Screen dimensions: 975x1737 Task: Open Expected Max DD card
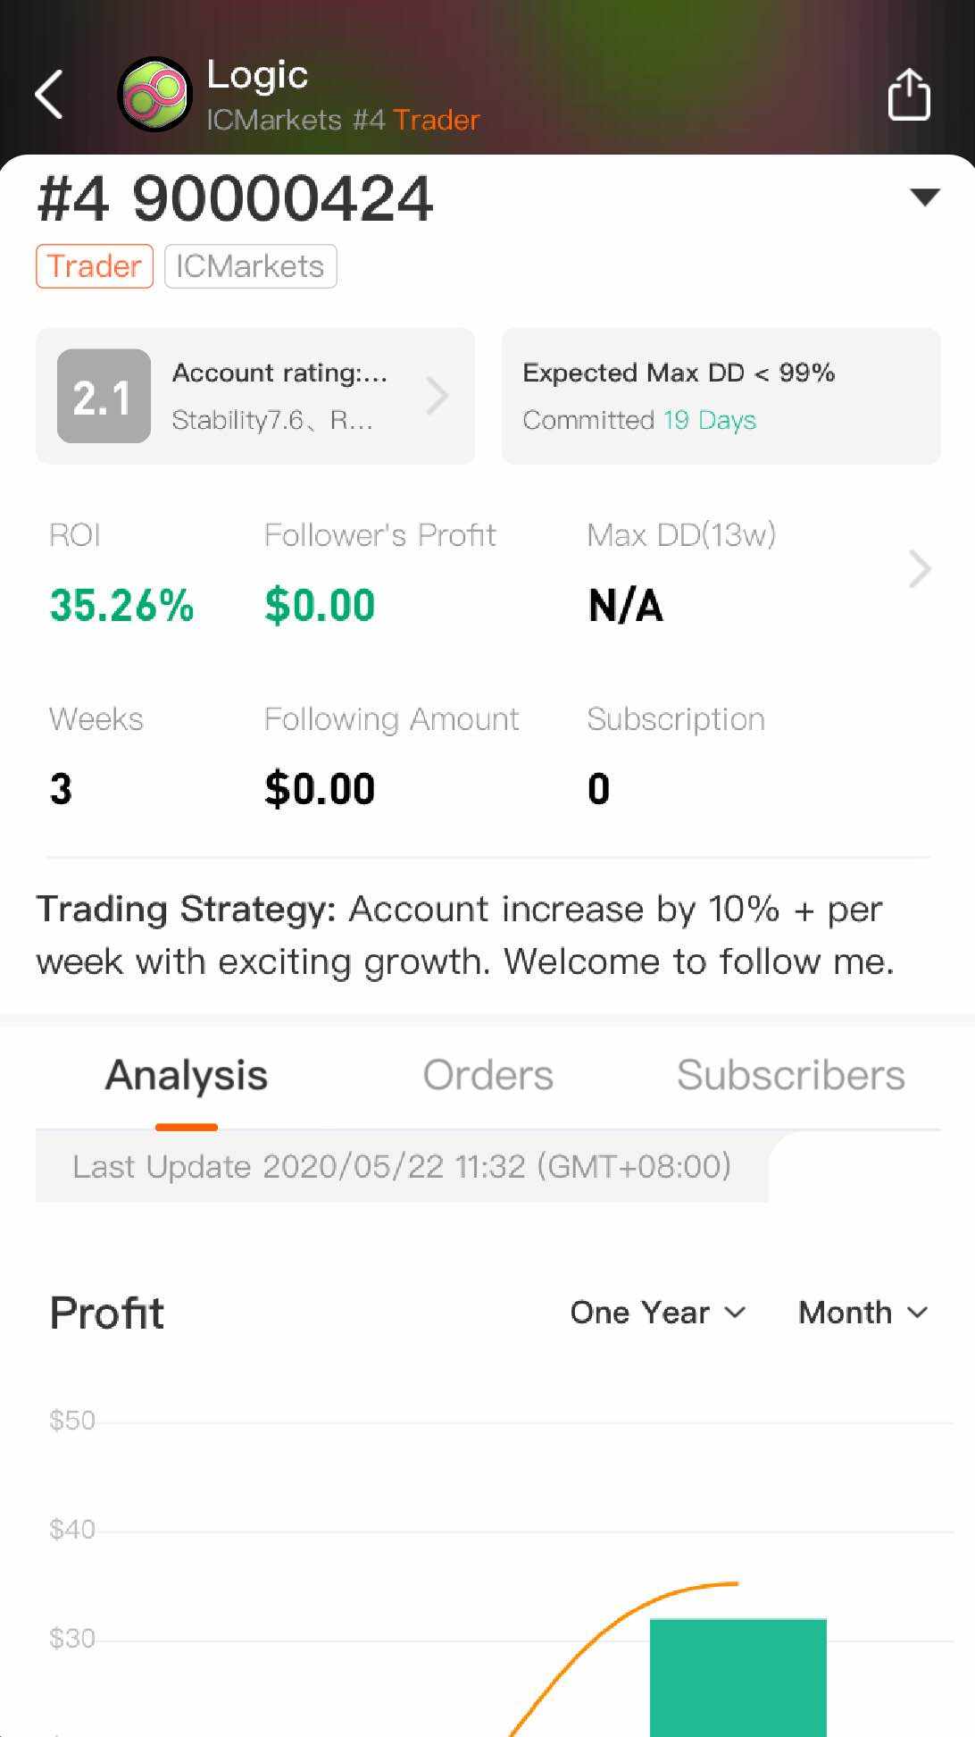tap(721, 396)
